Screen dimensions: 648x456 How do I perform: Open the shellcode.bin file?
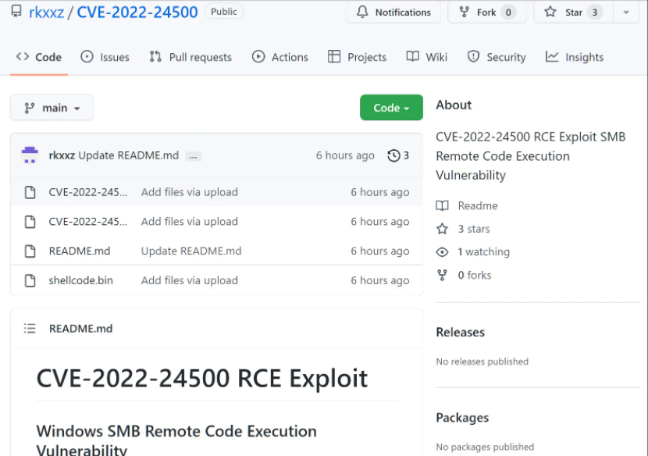[x=80, y=280]
